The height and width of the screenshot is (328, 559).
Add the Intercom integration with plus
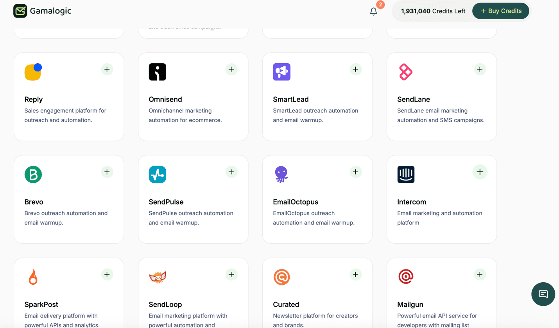point(480,172)
